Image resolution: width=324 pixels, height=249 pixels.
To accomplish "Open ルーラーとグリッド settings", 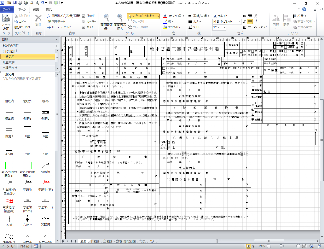I will 59,27.
